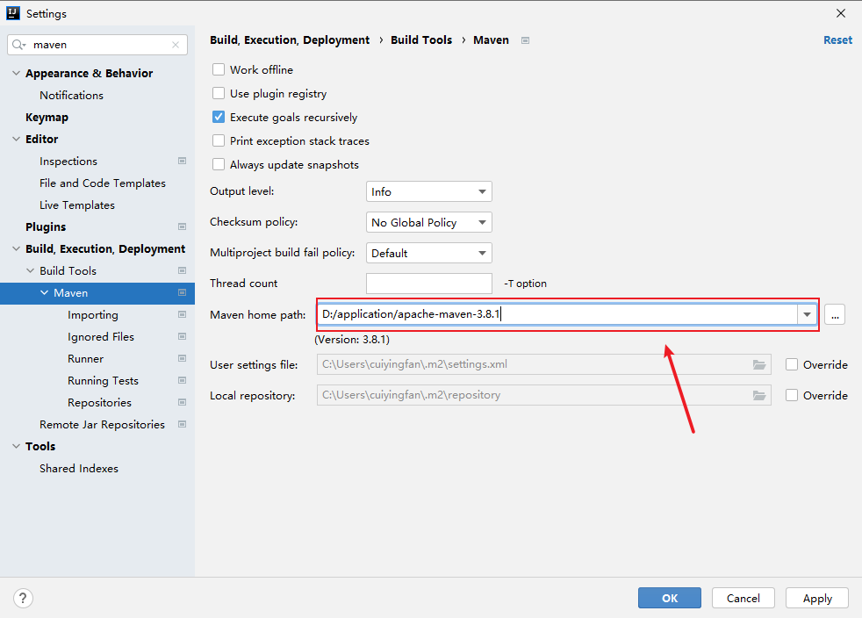Open the Output level dropdown
This screenshot has height=618, width=862.
(428, 191)
